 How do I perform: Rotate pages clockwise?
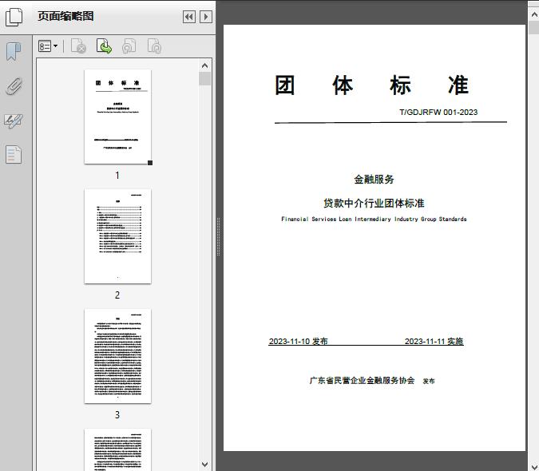154,46
